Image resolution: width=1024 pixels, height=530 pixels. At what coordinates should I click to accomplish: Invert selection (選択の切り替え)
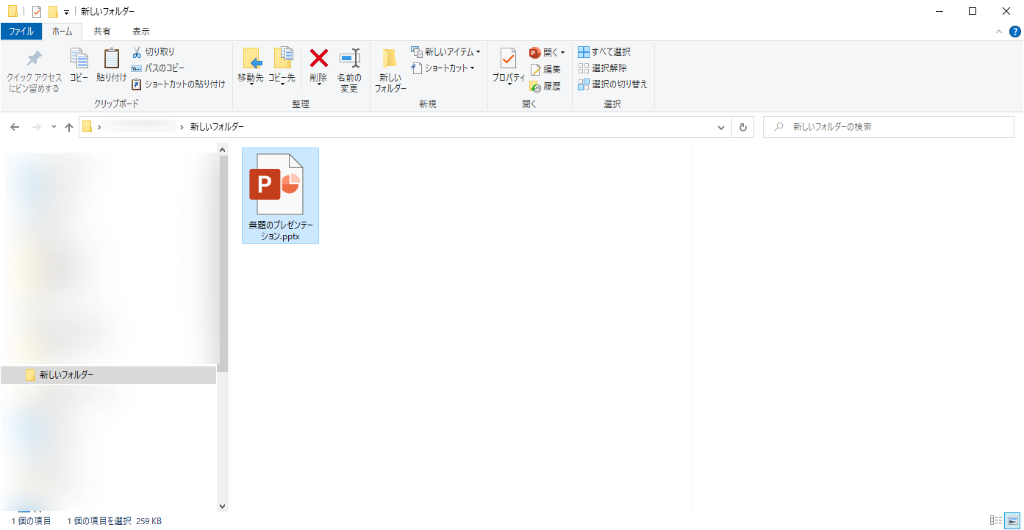(612, 84)
